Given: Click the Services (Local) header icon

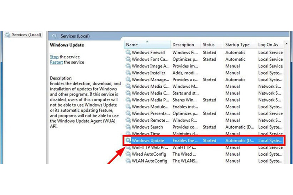Looking at the screenshot, I should click(54, 36).
